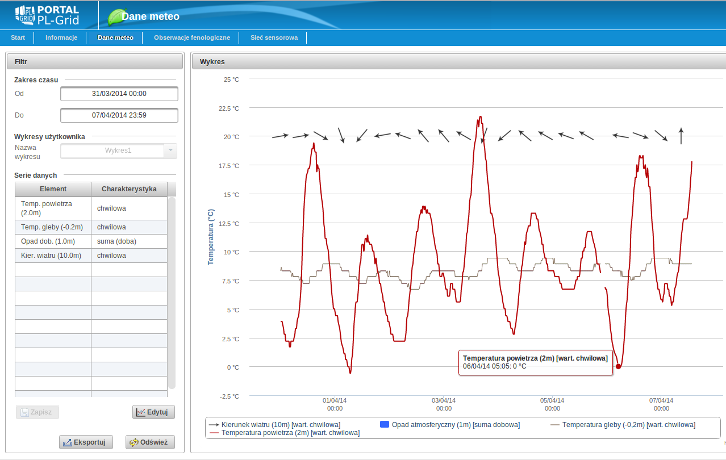Open the Sieć sensorowa tab
Viewport: 726px width, 460px height.
point(274,38)
